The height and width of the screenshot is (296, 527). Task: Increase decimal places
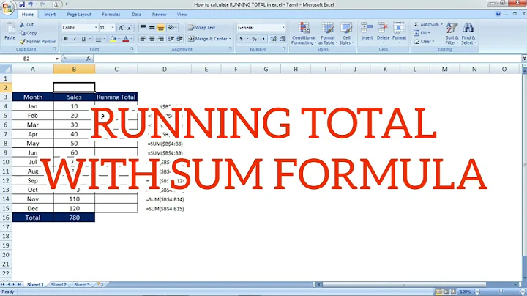pyautogui.click(x=274, y=39)
